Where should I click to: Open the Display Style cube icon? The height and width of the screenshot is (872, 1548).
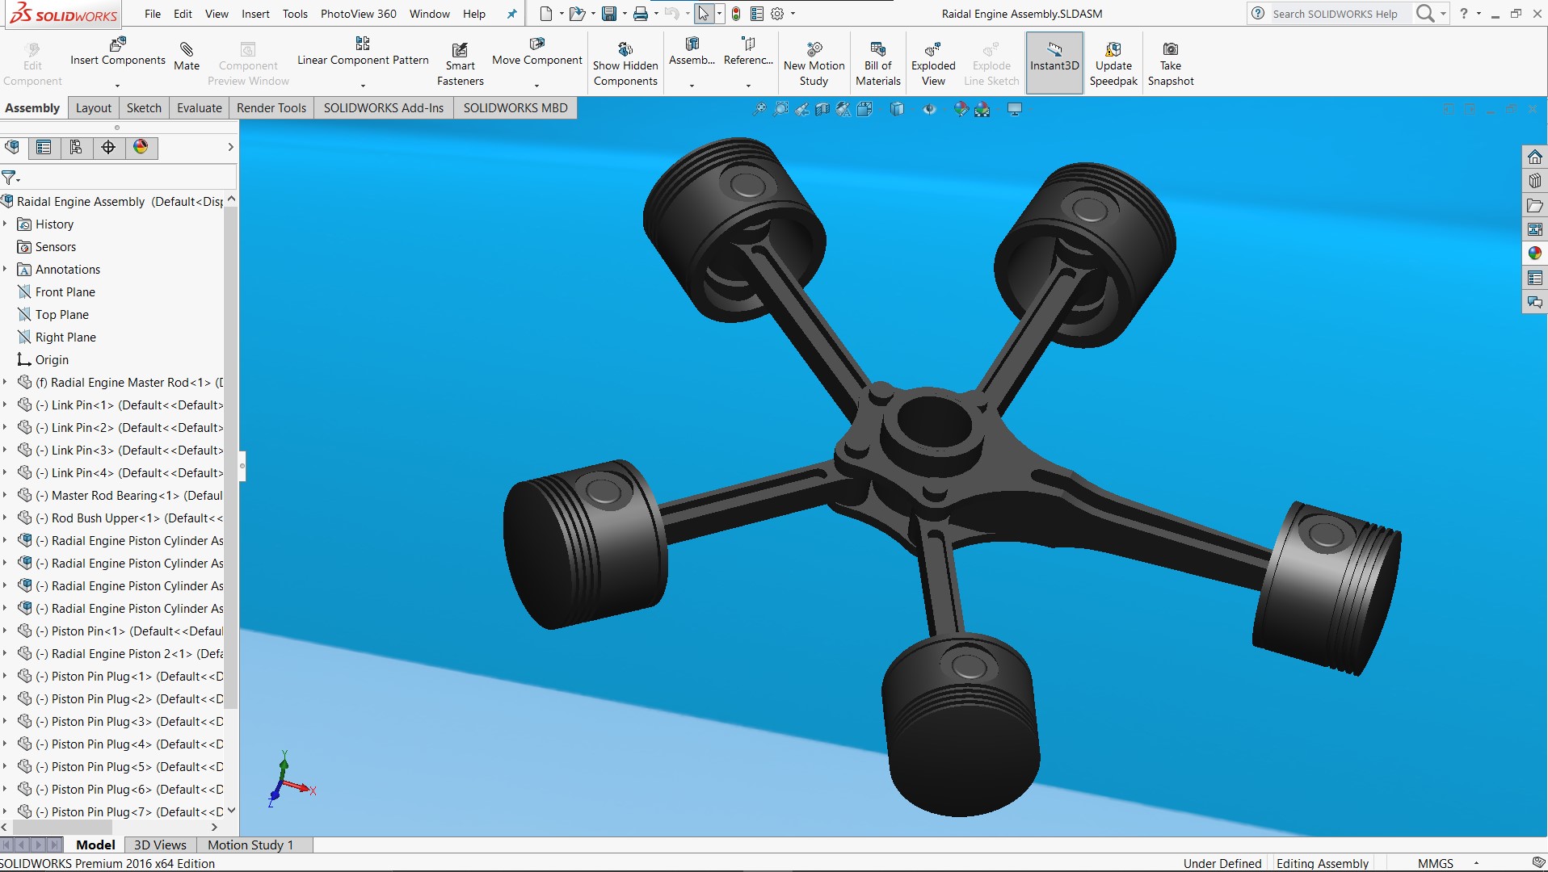click(x=897, y=109)
